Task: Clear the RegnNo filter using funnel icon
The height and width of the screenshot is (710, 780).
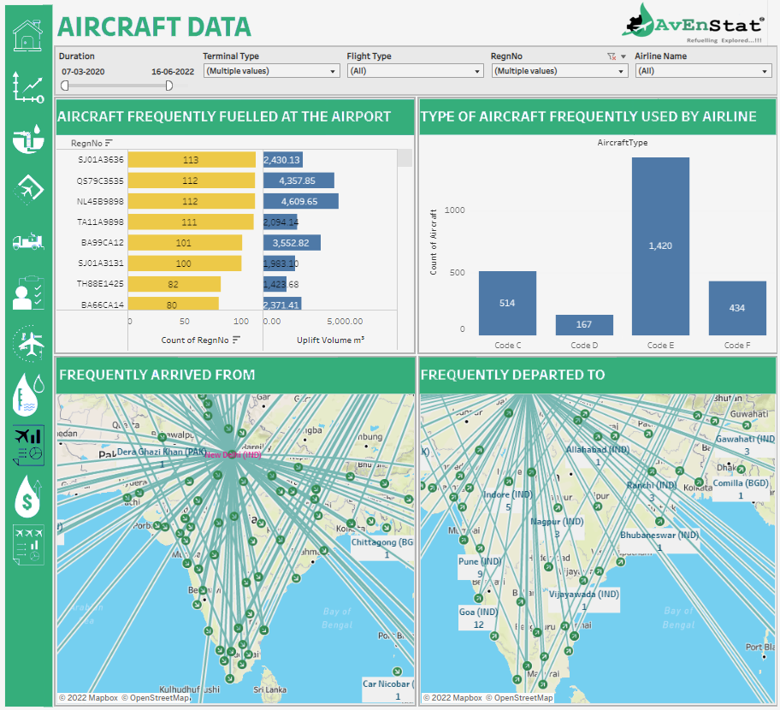Action: point(611,56)
